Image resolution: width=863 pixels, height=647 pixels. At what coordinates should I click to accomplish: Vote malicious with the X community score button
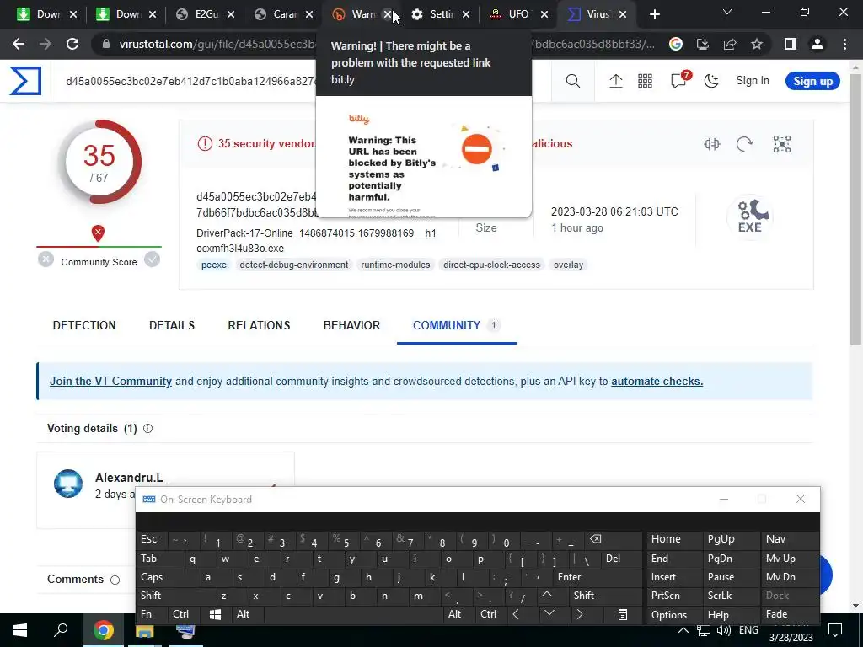46,259
